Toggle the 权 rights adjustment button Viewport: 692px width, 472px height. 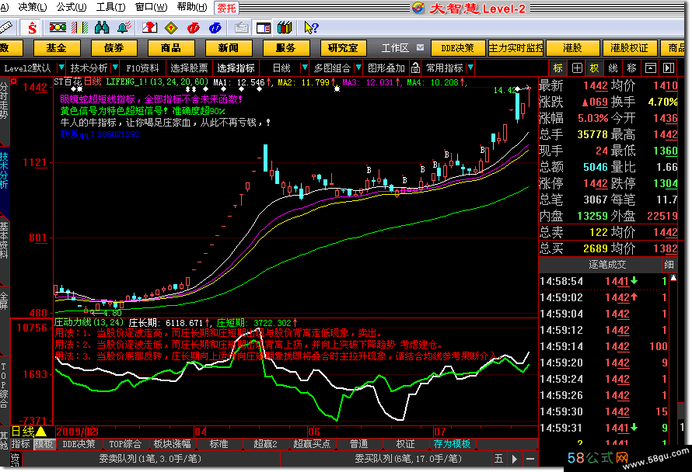[595, 68]
